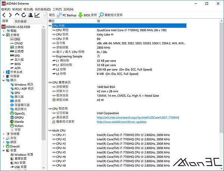Collapse the 裝置 tree node
224x171 pixels.
click(x=4, y=150)
